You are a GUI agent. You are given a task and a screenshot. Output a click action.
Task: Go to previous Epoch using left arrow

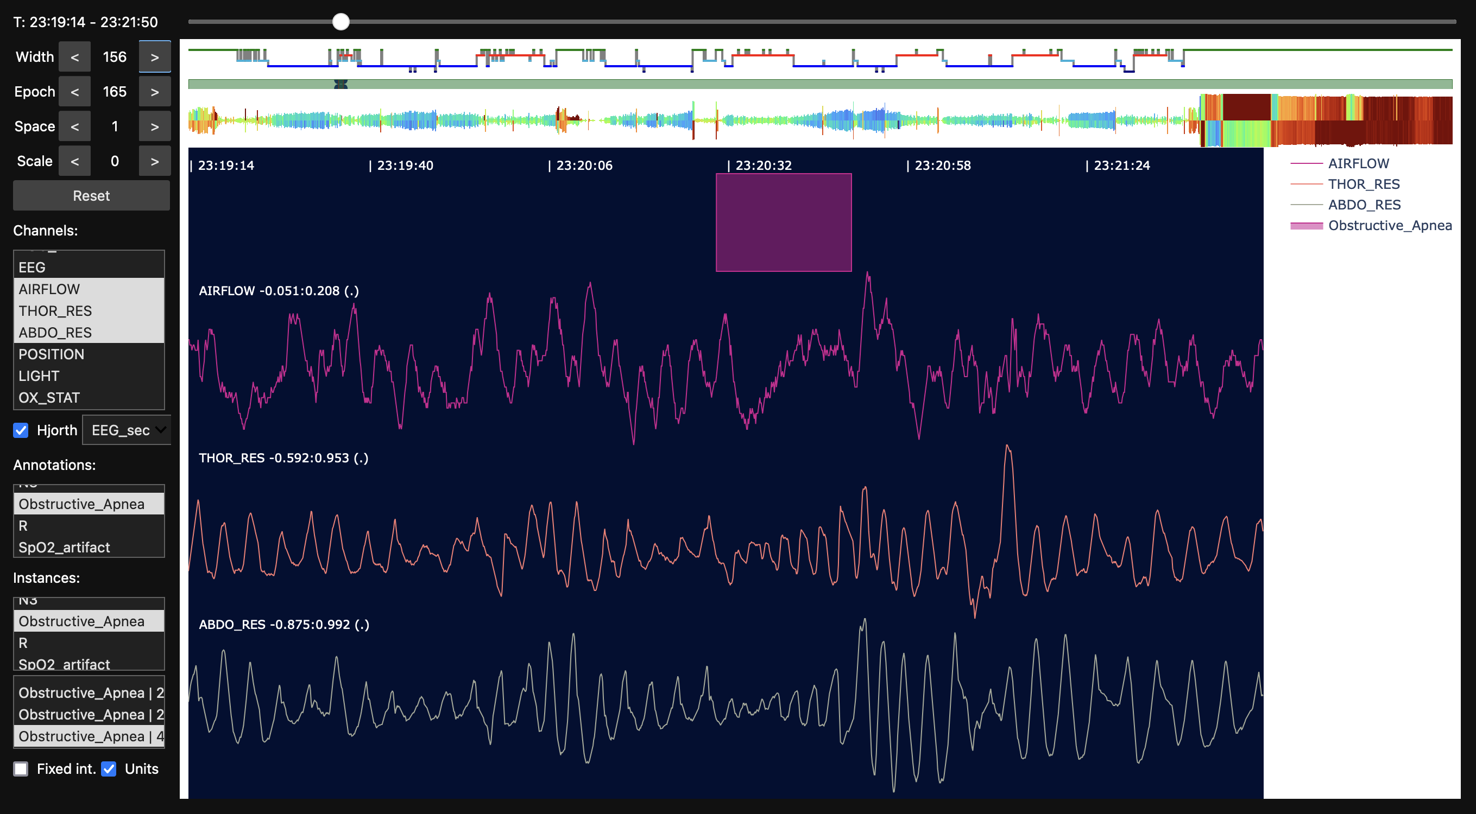pos(74,92)
